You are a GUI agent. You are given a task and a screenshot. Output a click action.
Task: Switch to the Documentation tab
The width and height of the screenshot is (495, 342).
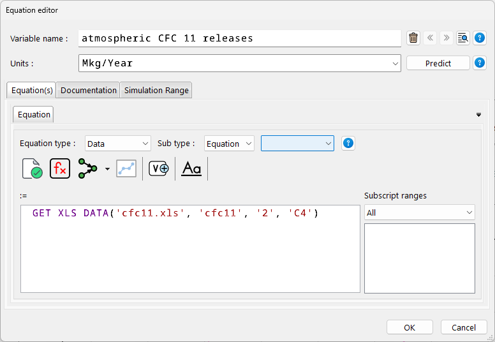pyautogui.click(x=89, y=91)
